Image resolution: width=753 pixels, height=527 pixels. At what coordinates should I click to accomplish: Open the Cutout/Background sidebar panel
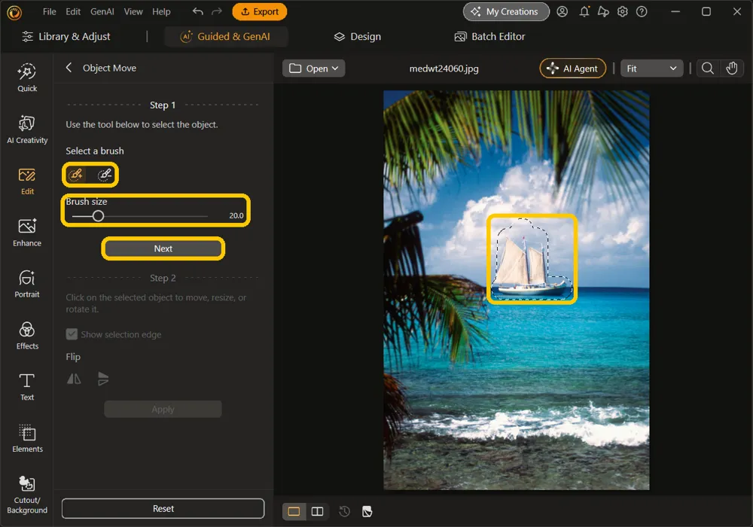pos(27,495)
